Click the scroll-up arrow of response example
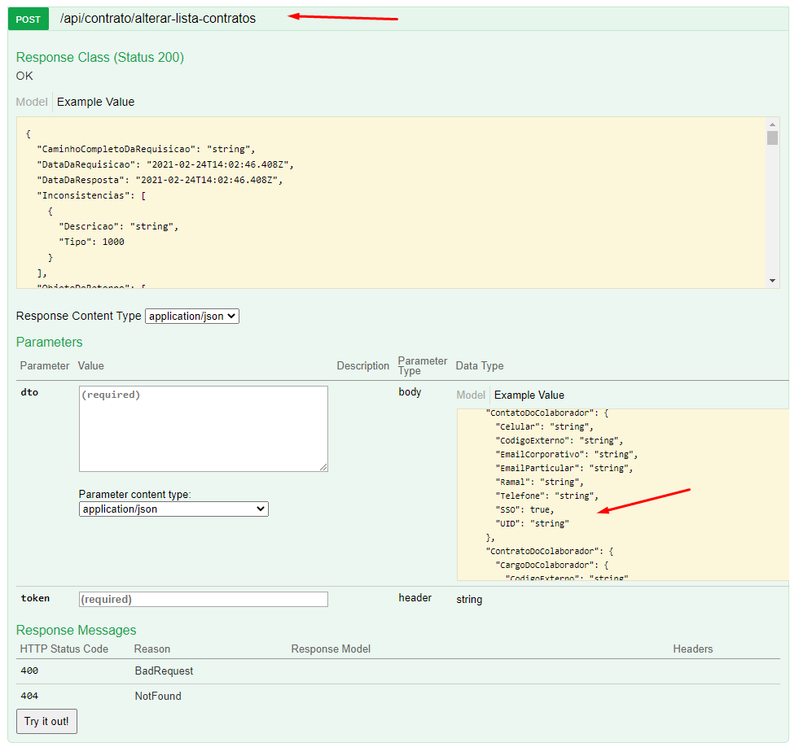The height and width of the screenshot is (747, 790). (772, 124)
